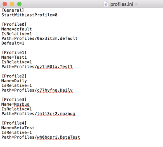Minimize the window using the yellow button
This screenshot has height=147, width=163.
(12, 4)
